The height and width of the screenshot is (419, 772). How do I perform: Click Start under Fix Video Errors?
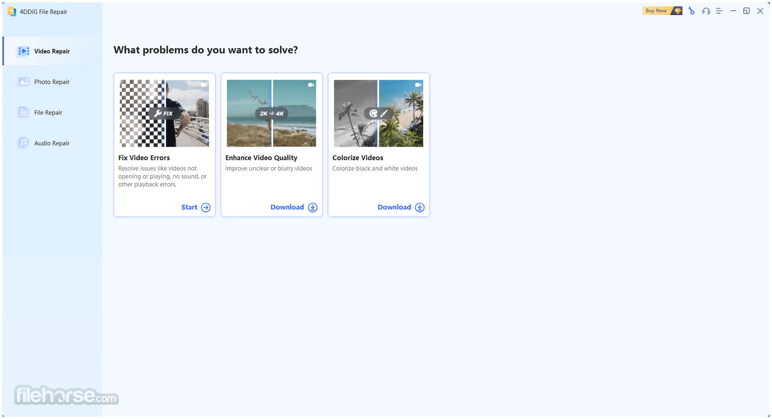point(189,208)
